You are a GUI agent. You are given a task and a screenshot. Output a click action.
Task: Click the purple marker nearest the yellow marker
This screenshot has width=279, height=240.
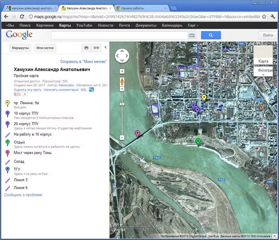pyautogui.click(x=194, y=106)
